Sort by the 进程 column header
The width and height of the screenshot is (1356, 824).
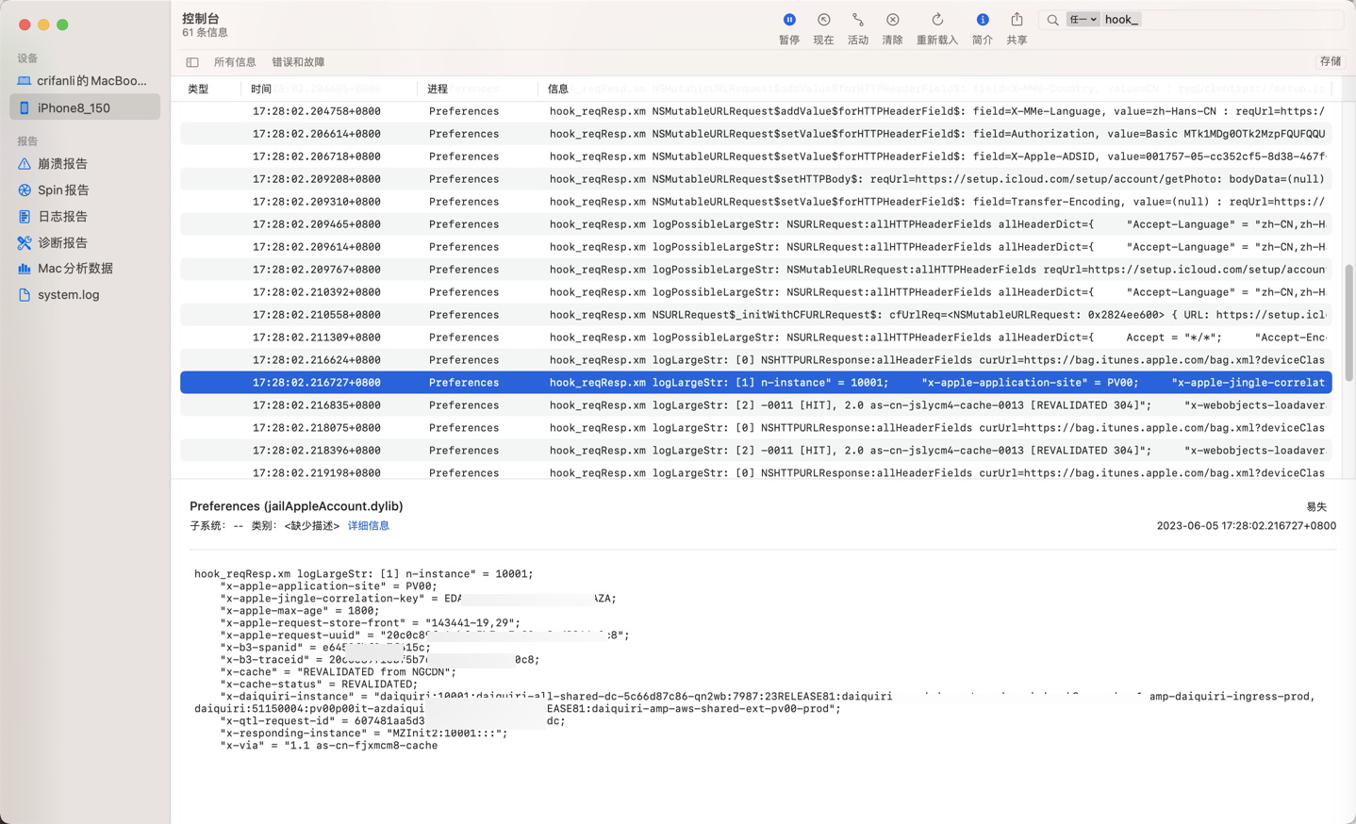(x=438, y=89)
